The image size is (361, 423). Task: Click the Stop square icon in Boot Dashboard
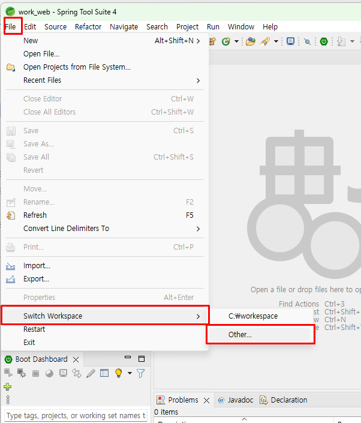[x=35, y=373]
